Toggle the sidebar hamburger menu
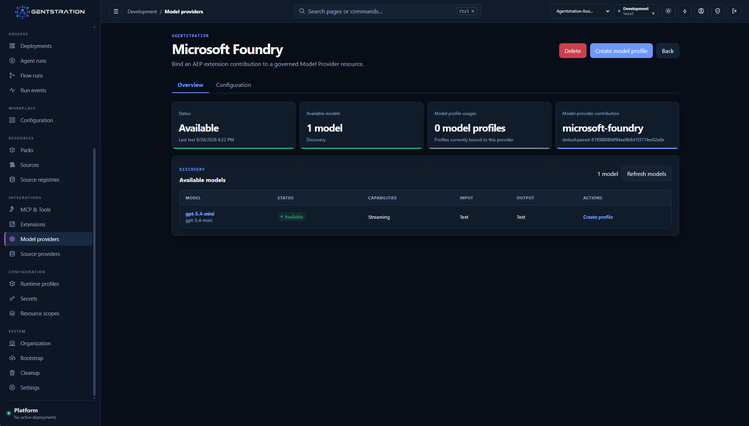Viewport: 749px width, 426px height. tap(116, 12)
